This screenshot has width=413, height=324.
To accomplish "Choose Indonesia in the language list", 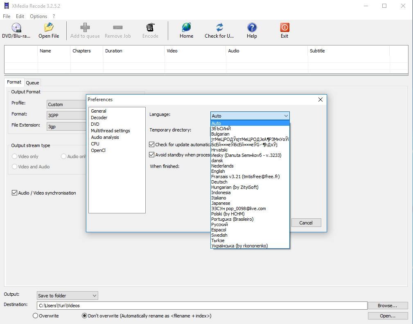I will pos(250,193).
